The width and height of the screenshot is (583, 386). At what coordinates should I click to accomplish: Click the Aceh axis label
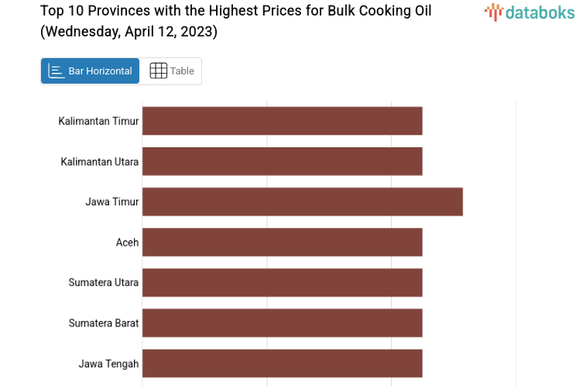(x=127, y=243)
